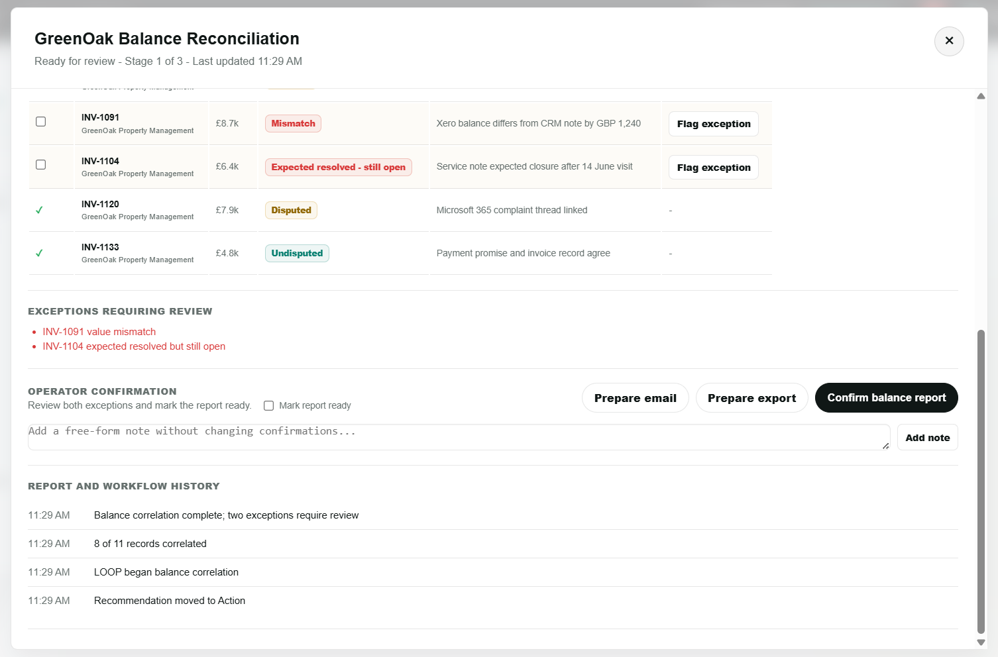
Task: Click the scrollbar up arrow
Action: (981, 97)
